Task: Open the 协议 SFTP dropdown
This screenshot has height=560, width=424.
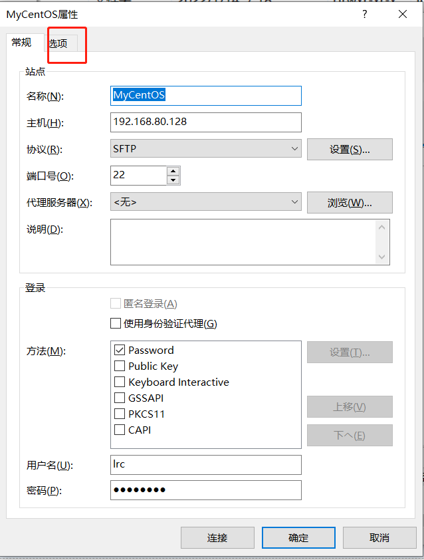Action: tap(205, 149)
